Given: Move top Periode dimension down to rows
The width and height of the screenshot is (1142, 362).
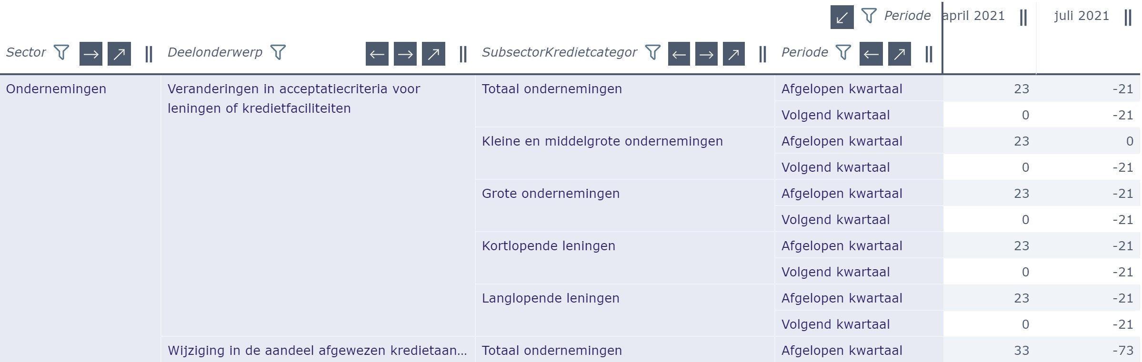Looking at the screenshot, I should pos(842,17).
